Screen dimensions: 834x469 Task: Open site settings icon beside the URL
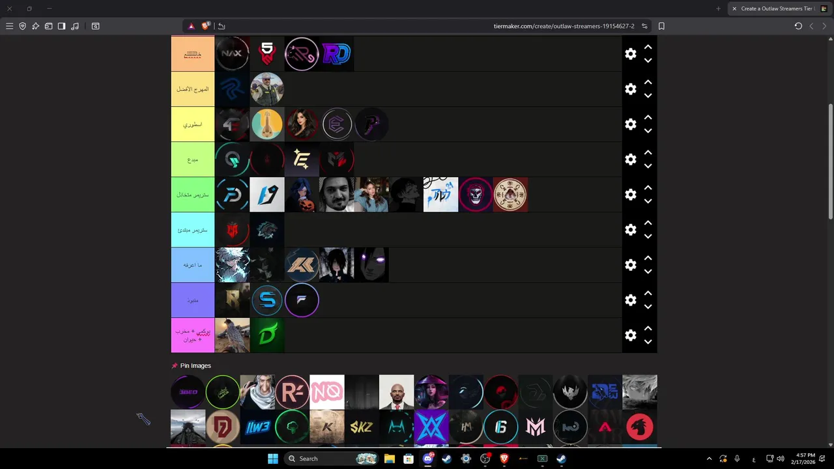pos(644,26)
